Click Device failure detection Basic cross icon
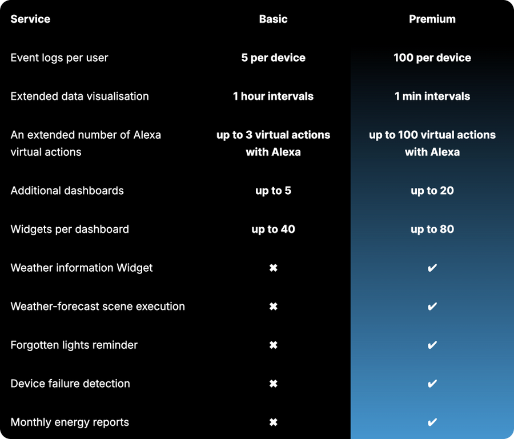 (x=274, y=384)
